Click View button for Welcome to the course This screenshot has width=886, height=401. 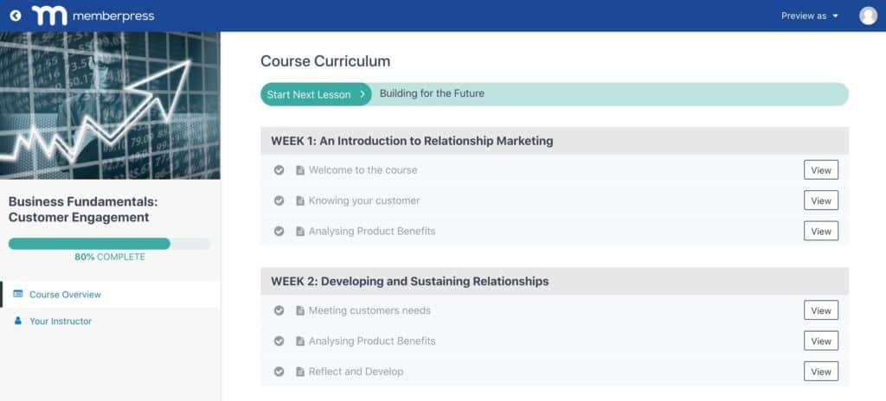point(821,170)
